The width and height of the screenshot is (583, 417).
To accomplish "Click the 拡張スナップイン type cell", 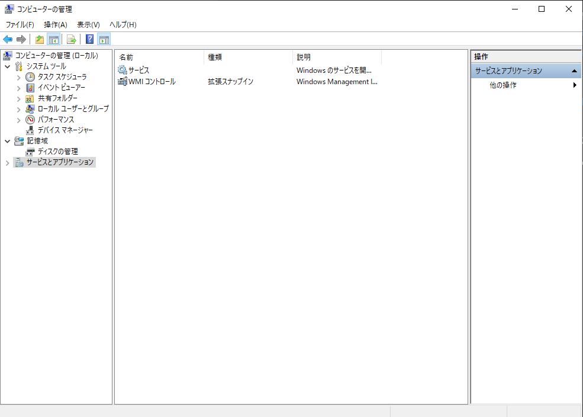I will 230,82.
